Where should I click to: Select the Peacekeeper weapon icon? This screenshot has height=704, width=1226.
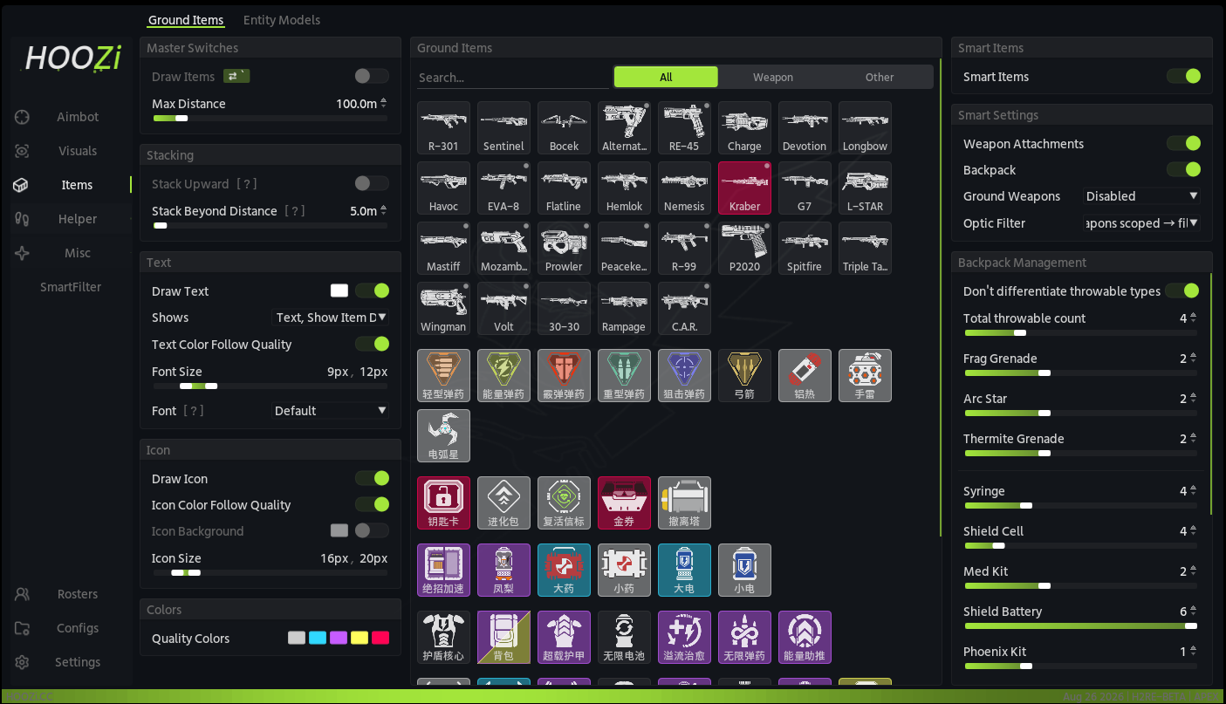coord(624,248)
